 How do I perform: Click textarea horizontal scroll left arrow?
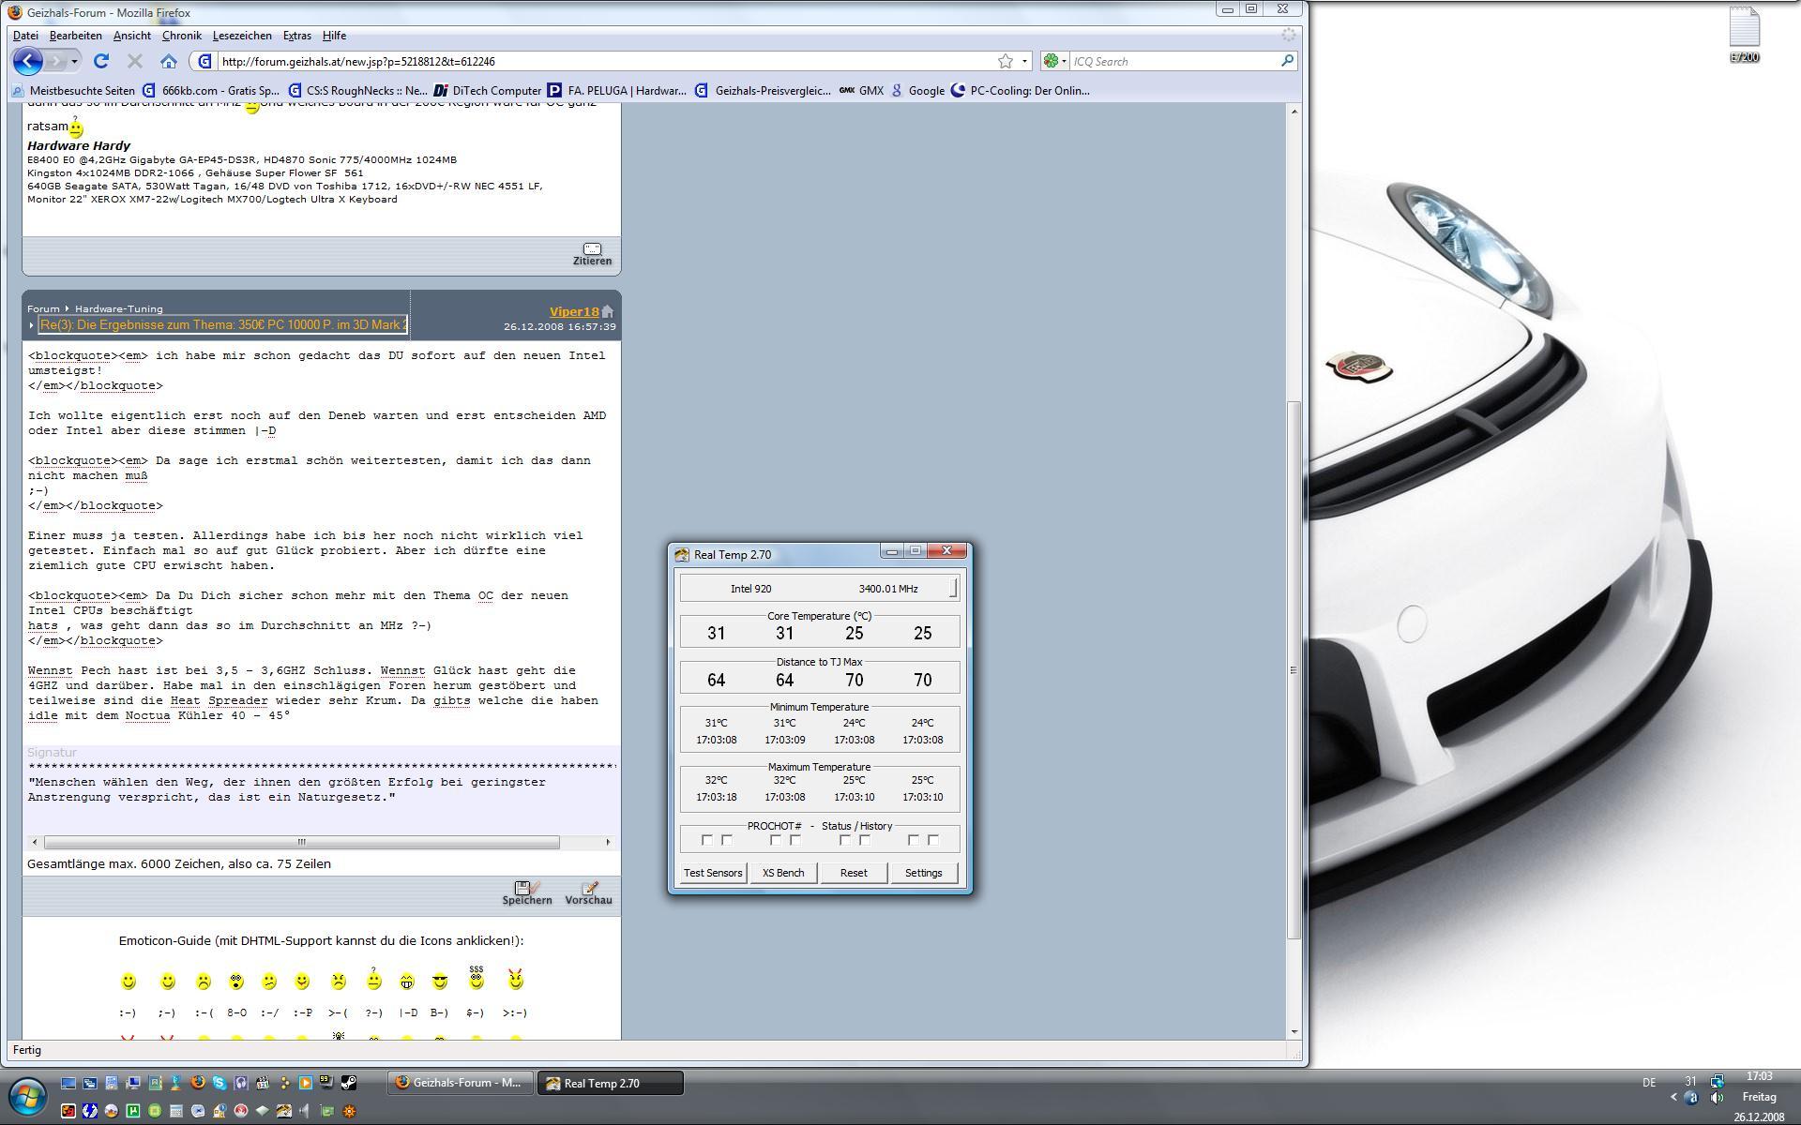[x=35, y=842]
